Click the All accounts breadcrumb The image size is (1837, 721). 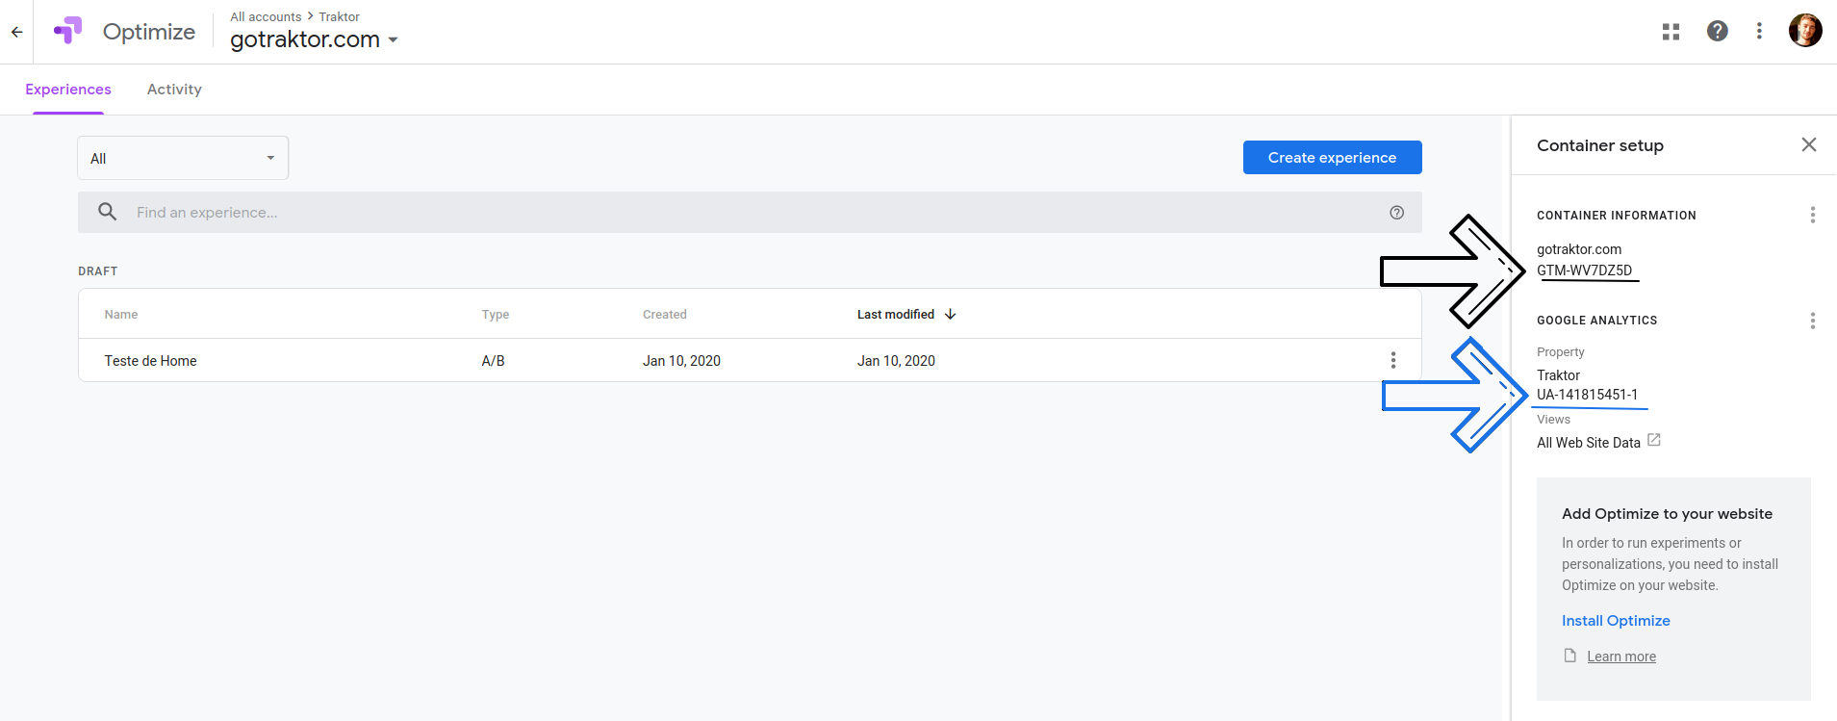(266, 16)
